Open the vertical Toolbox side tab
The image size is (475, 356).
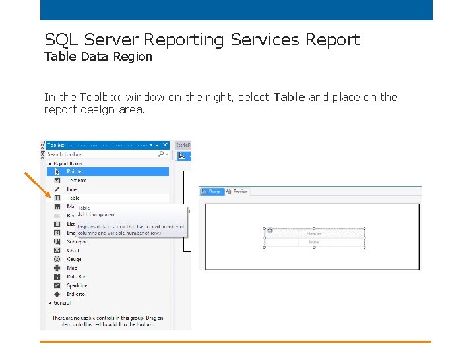pyautogui.click(x=42, y=150)
